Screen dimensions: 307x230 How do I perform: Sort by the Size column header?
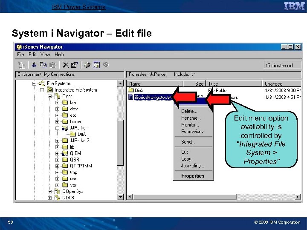(194, 84)
